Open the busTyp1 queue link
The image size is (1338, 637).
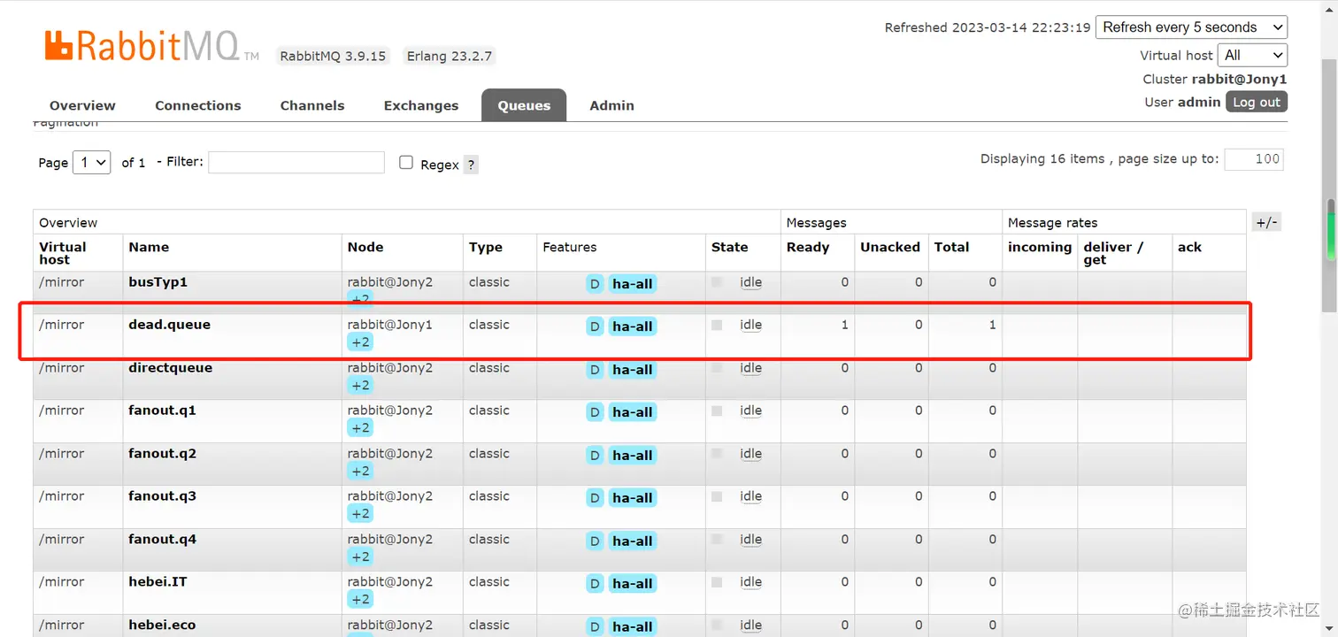[x=158, y=282]
